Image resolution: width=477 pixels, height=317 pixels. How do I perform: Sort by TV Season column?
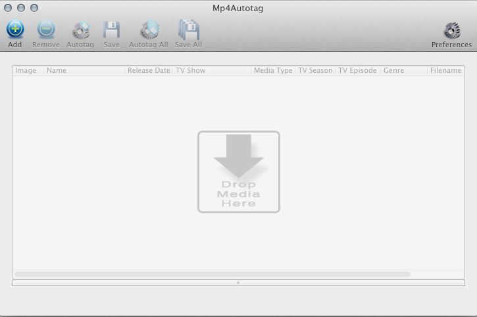pyautogui.click(x=315, y=71)
